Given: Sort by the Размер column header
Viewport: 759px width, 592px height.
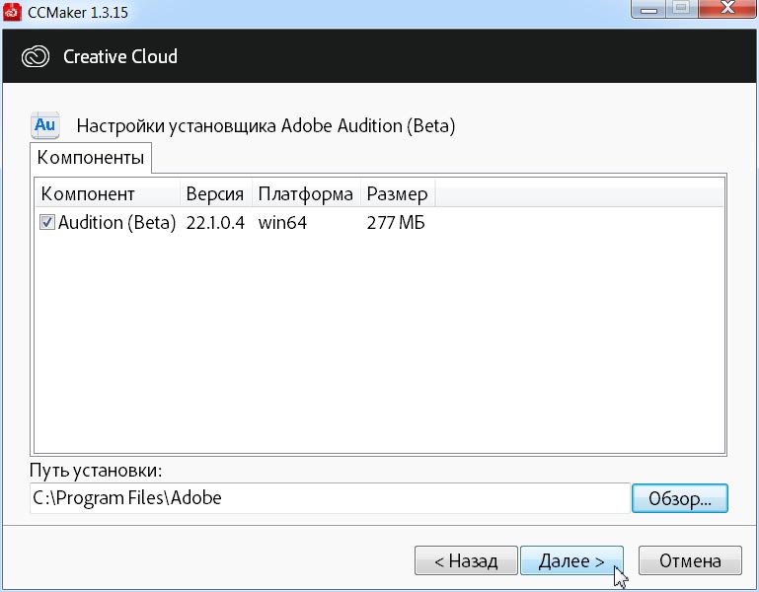Looking at the screenshot, I should tap(398, 194).
